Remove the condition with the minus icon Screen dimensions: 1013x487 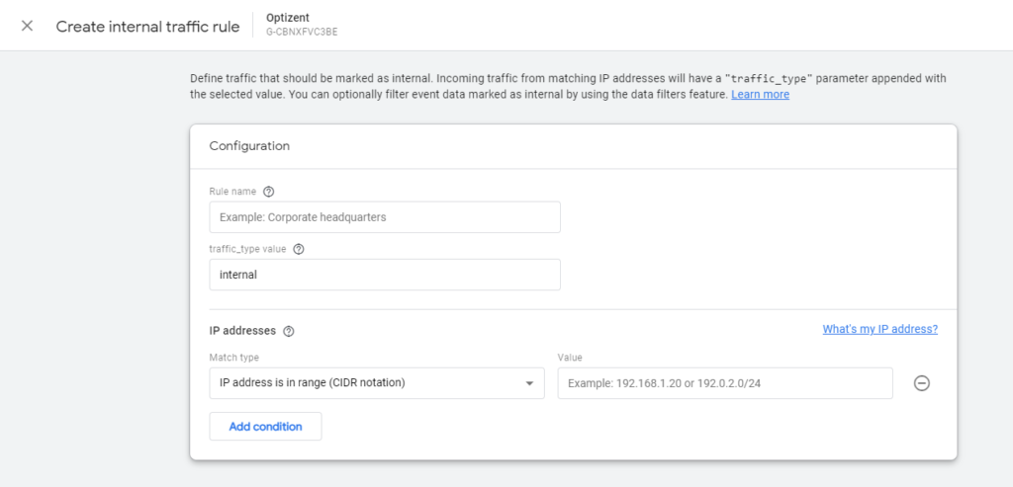tap(921, 383)
